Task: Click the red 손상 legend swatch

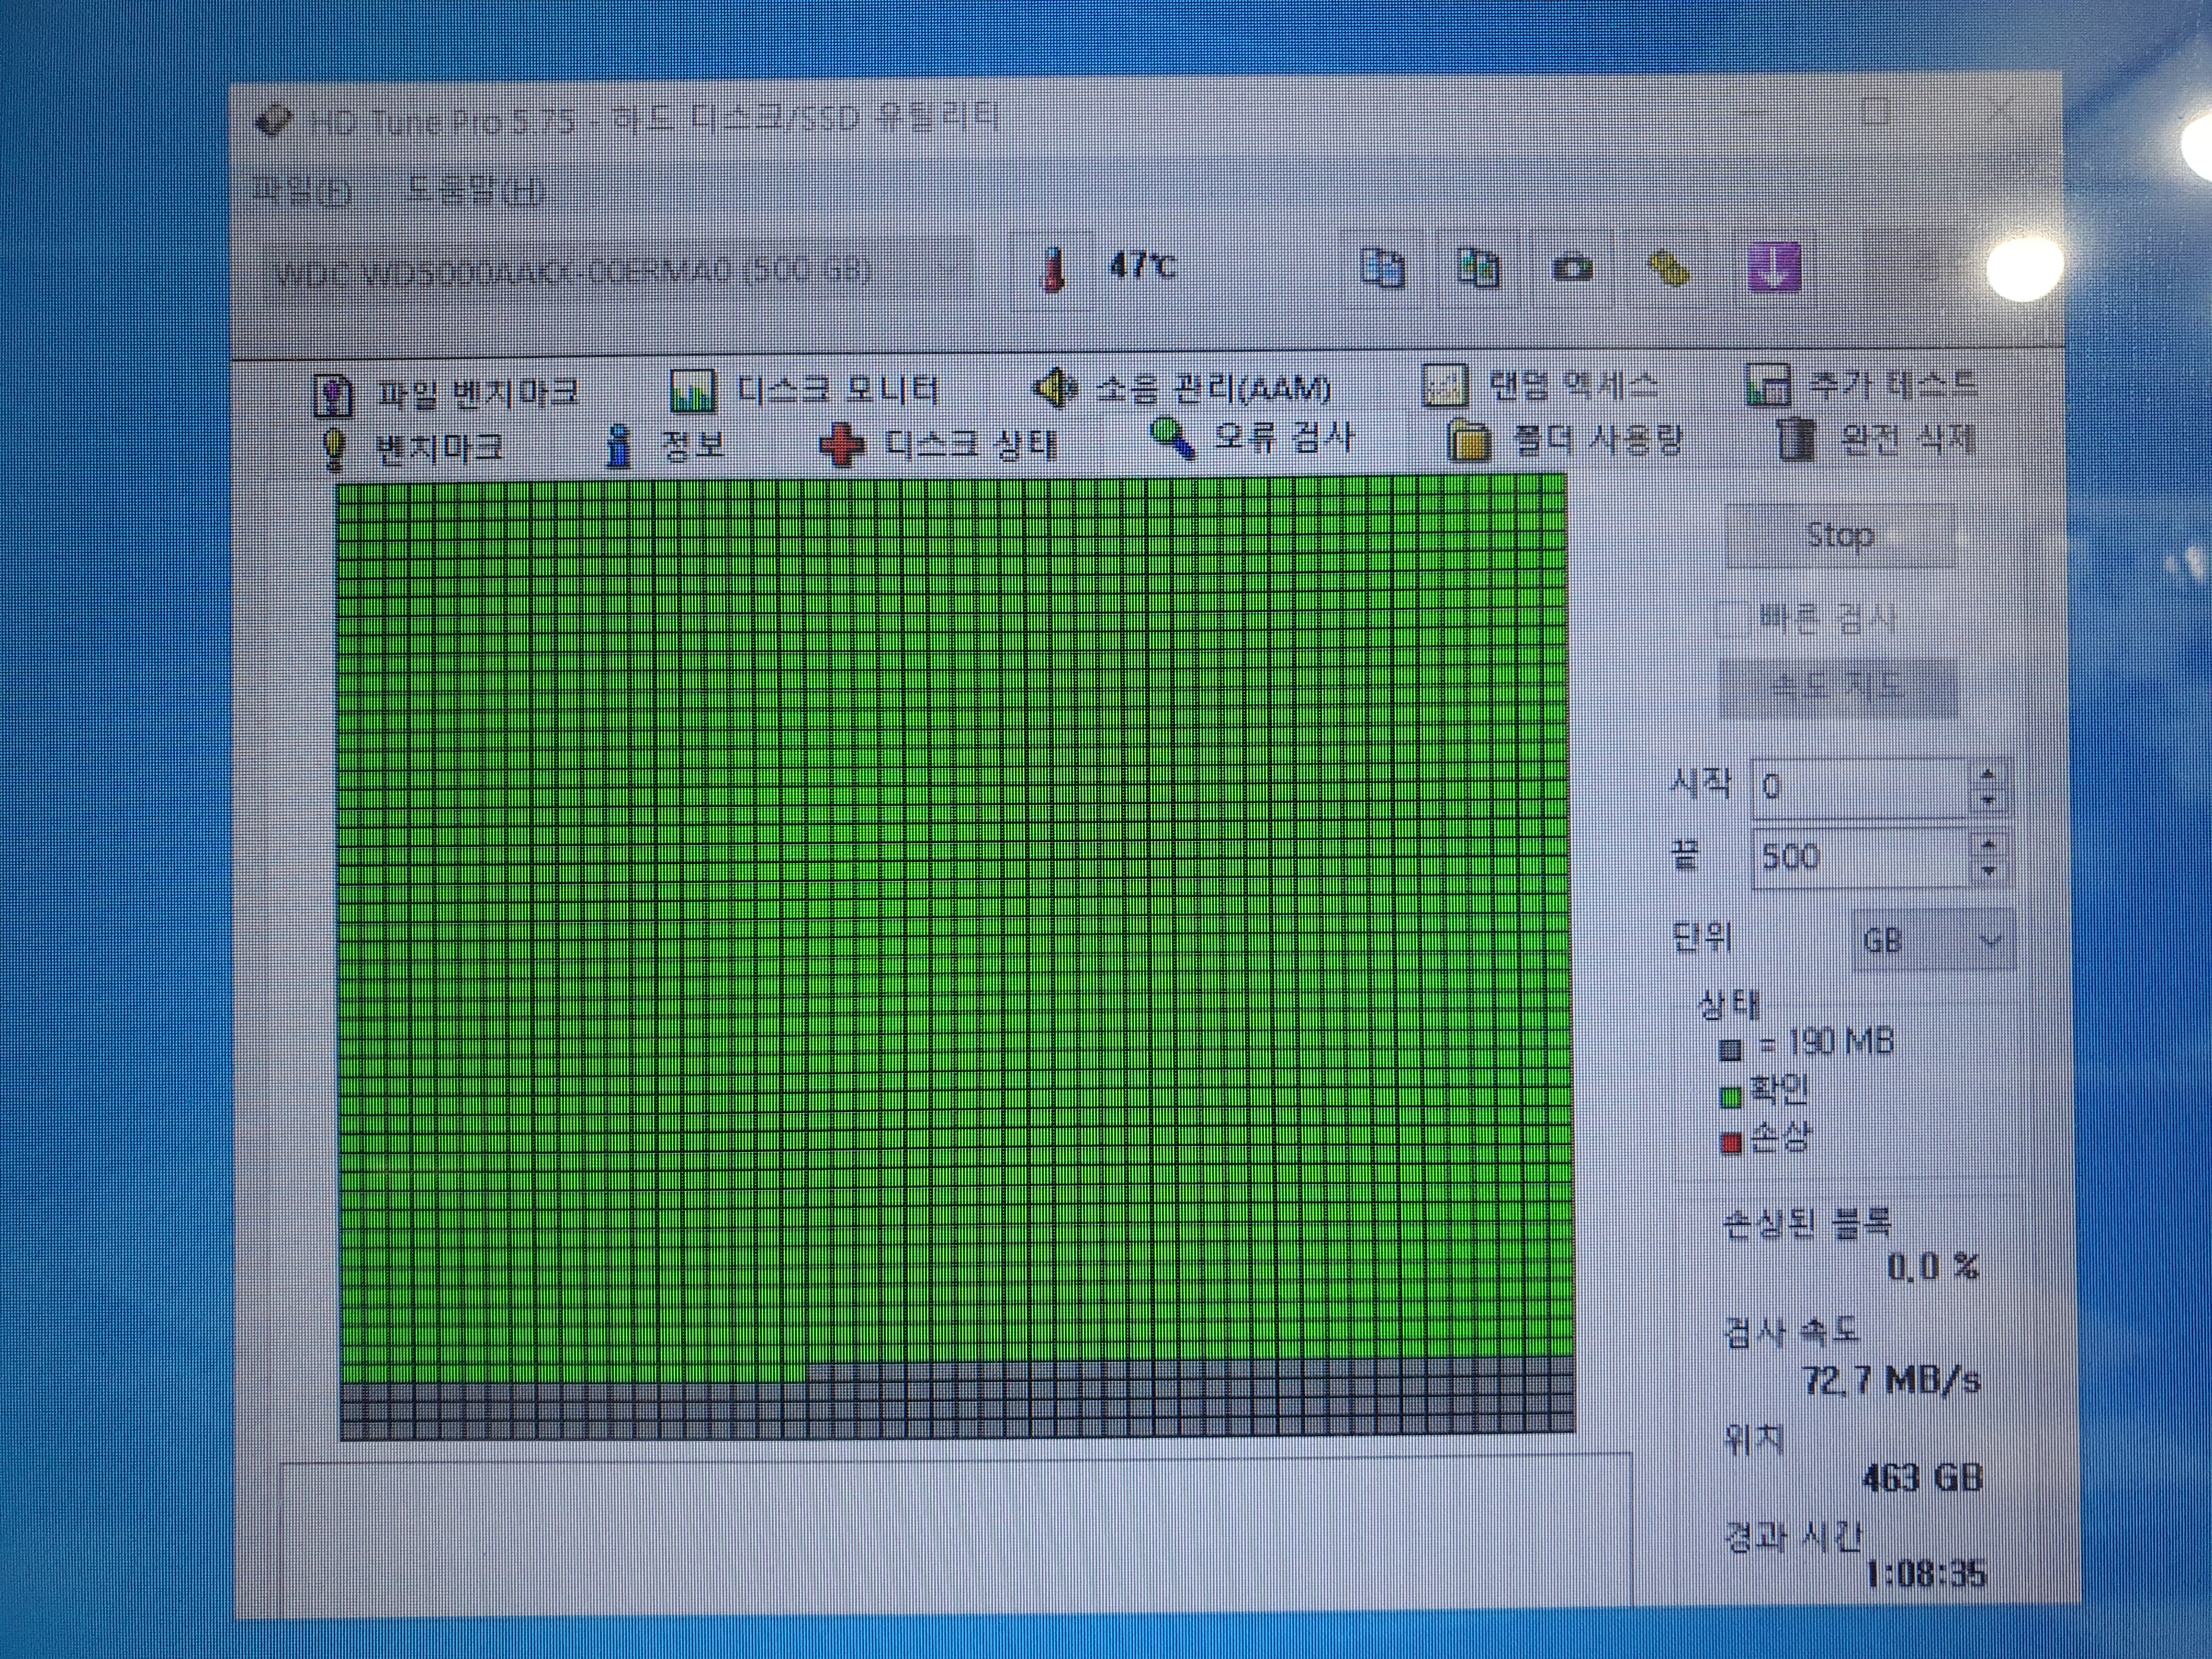Action: (x=1731, y=1144)
